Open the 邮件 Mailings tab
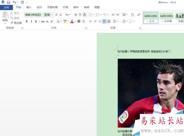Viewport: 184px width, 136px height. pyautogui.click(x=76, y=7)
